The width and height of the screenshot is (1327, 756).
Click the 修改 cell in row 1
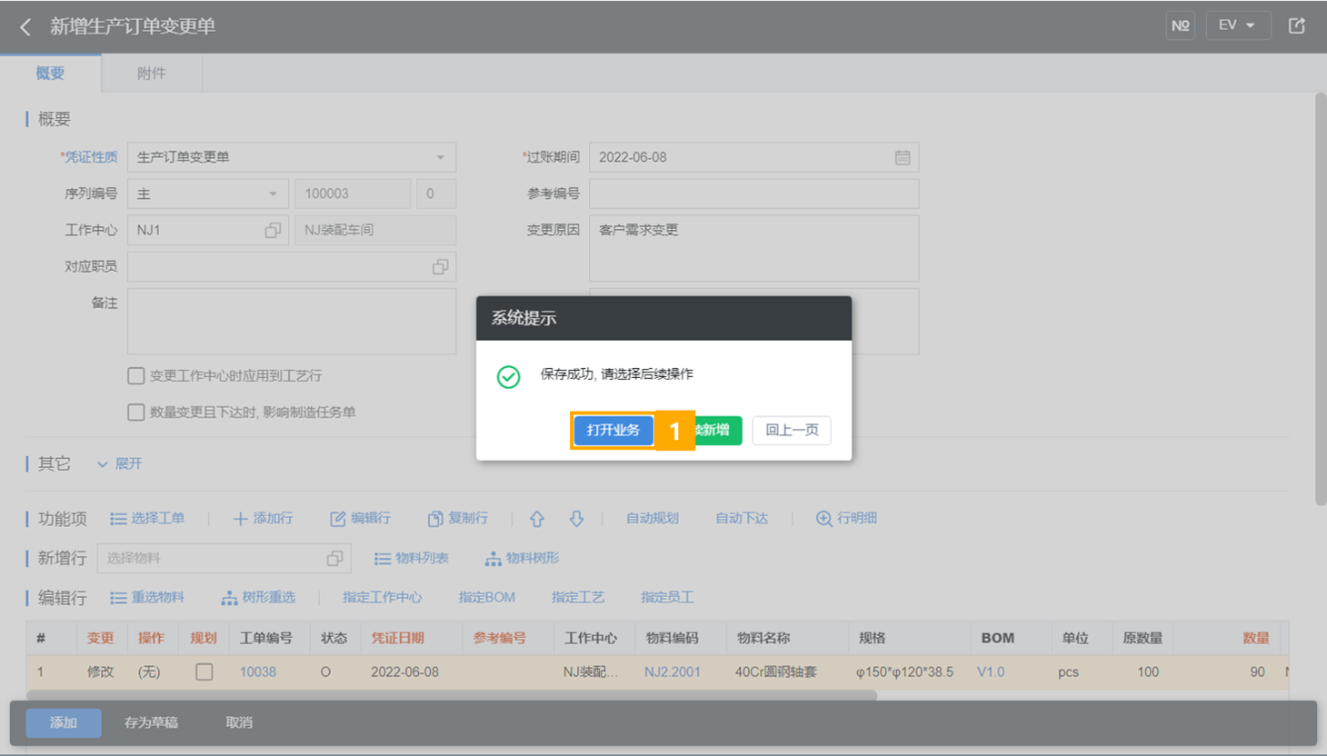(x=100, y=671)
